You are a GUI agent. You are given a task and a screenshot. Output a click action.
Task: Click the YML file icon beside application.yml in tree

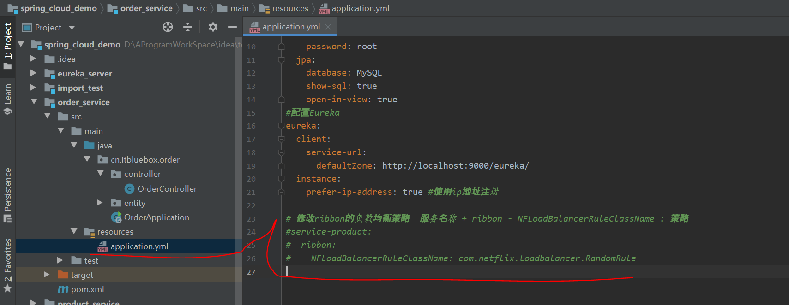pos(103,246)
